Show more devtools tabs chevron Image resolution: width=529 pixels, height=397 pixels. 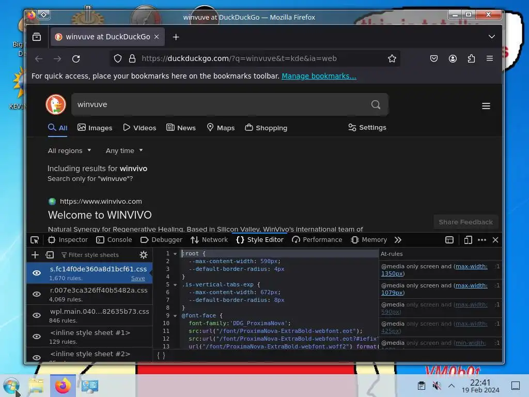(398, 240)
